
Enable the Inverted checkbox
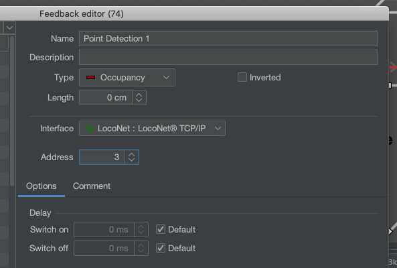(242, 77)
